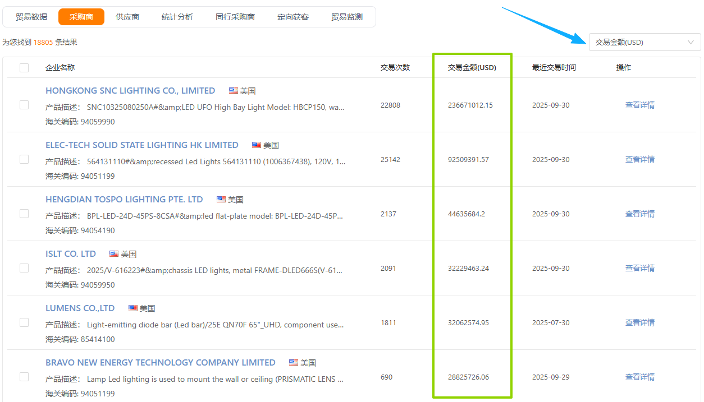Click the 企业名称 column header

pos(60,67)
